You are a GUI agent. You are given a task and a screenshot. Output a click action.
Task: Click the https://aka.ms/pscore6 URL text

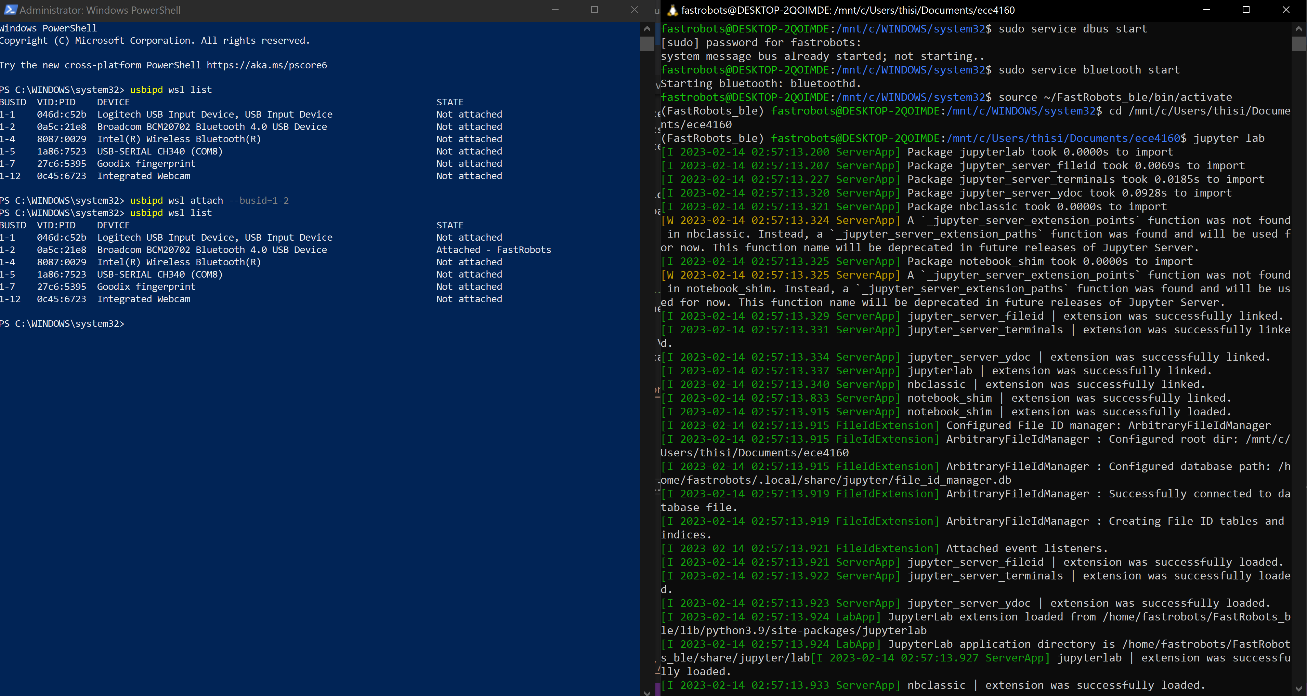tap(266, 65)
